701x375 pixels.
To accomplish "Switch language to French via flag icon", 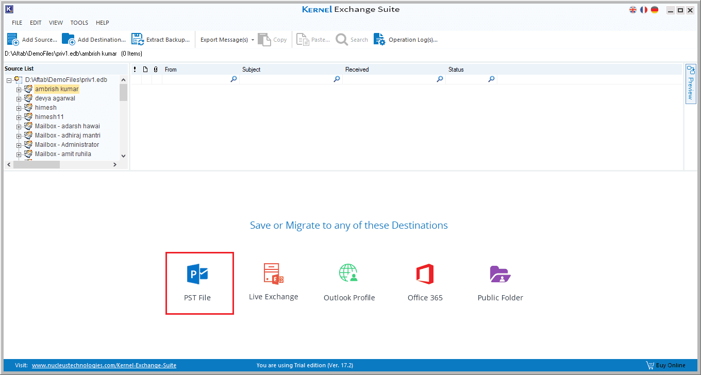I will pyautogui.click(x=644, y=10).
